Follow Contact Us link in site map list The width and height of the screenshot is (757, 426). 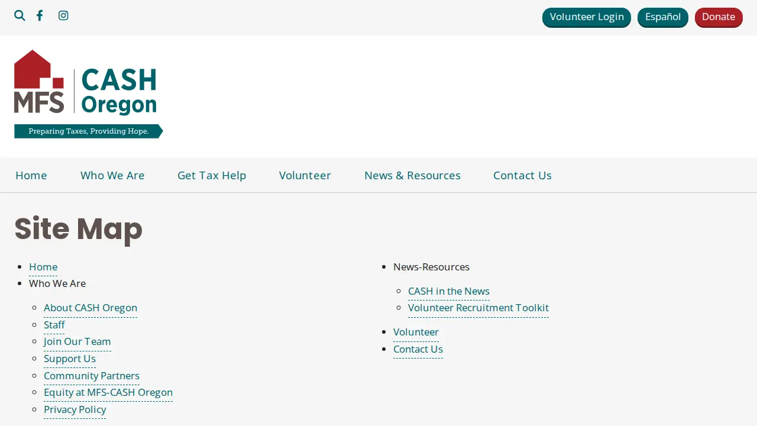(418, 349)
